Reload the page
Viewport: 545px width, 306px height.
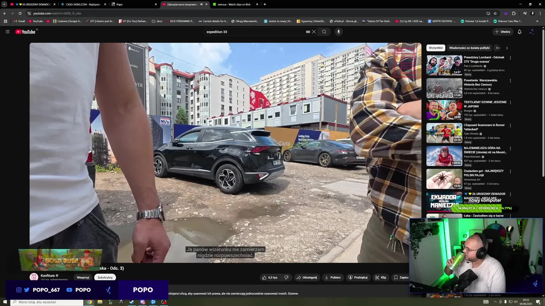tap(20, 13)
